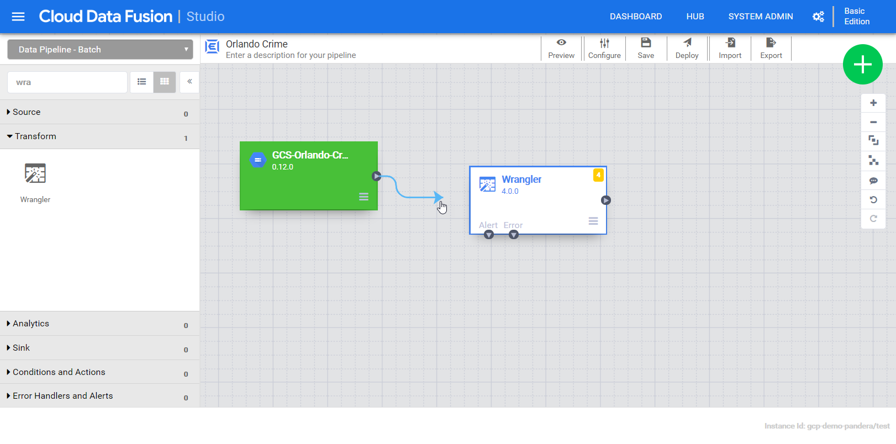This screenshot has height=444, width=896.
Task: Expand the Sink plugin category
Action: tap(21, 348)
